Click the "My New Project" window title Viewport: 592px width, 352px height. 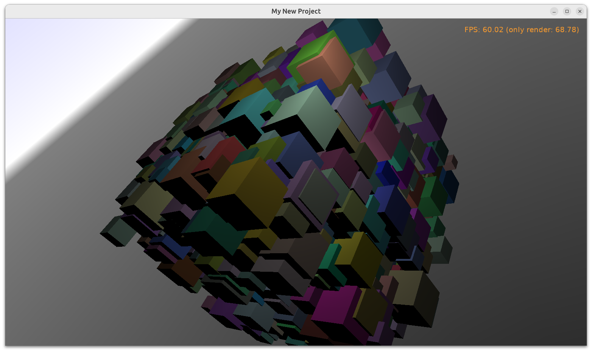point(296,11)
